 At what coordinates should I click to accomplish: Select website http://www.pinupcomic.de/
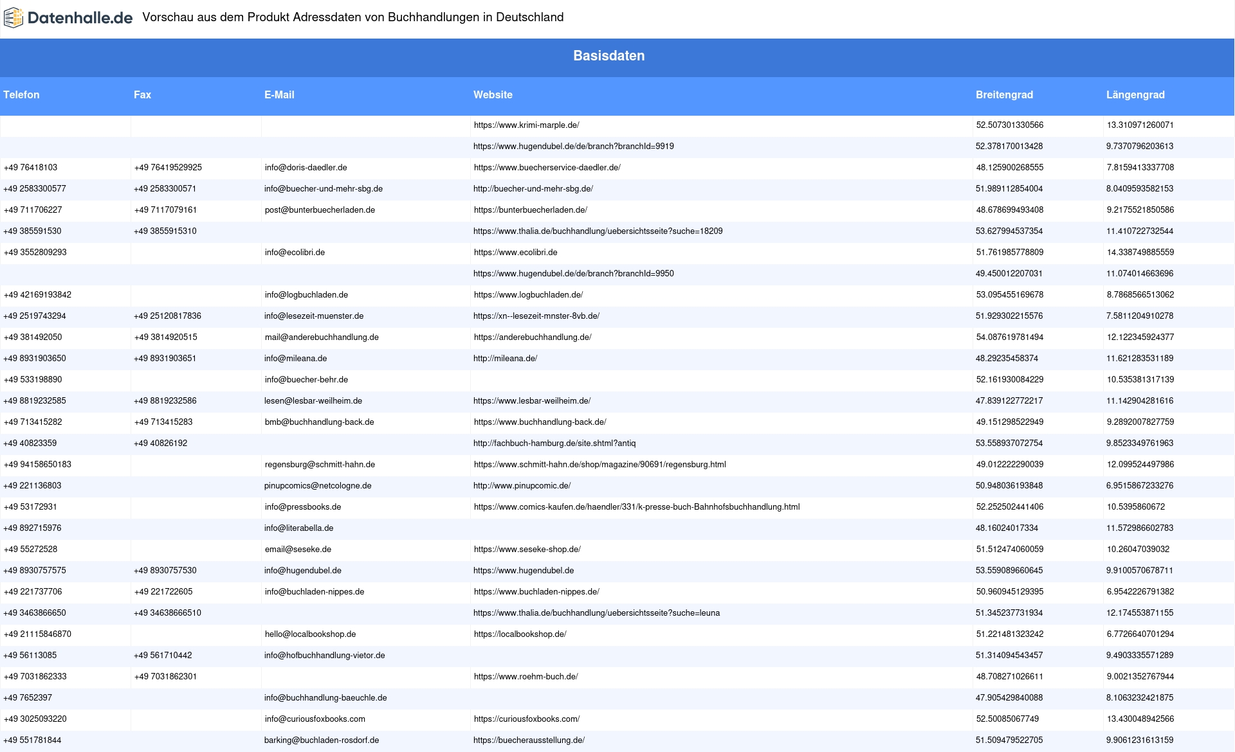pos(522,486)
